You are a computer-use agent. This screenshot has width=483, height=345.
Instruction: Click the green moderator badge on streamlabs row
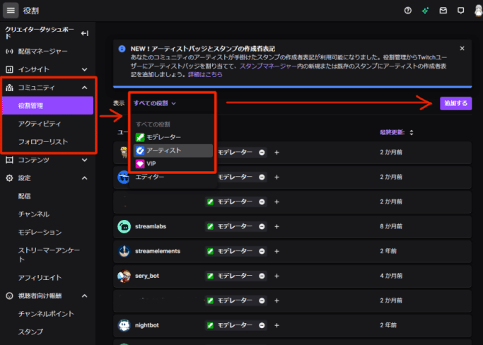210,226
